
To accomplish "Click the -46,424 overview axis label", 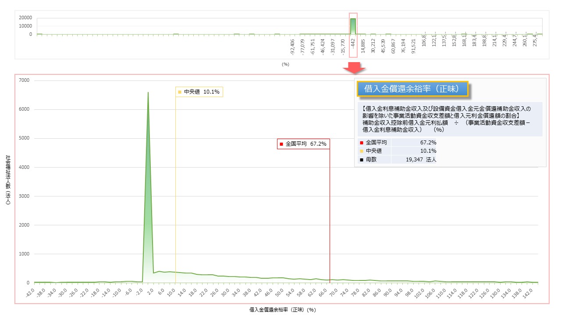I will (323, 46).
